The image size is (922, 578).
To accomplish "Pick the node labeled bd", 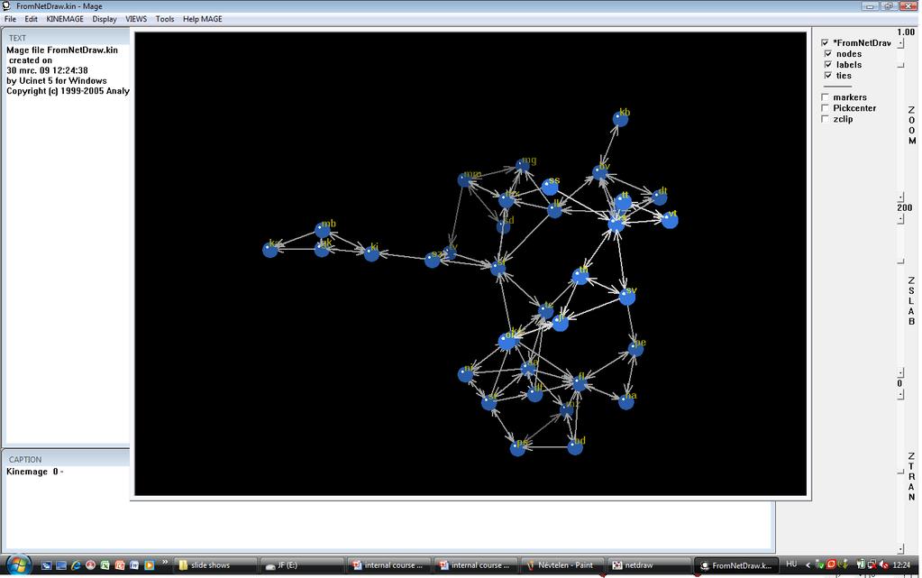I will point(575,447).
